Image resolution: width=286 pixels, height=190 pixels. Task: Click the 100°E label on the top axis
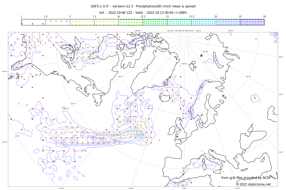point(231,31)
